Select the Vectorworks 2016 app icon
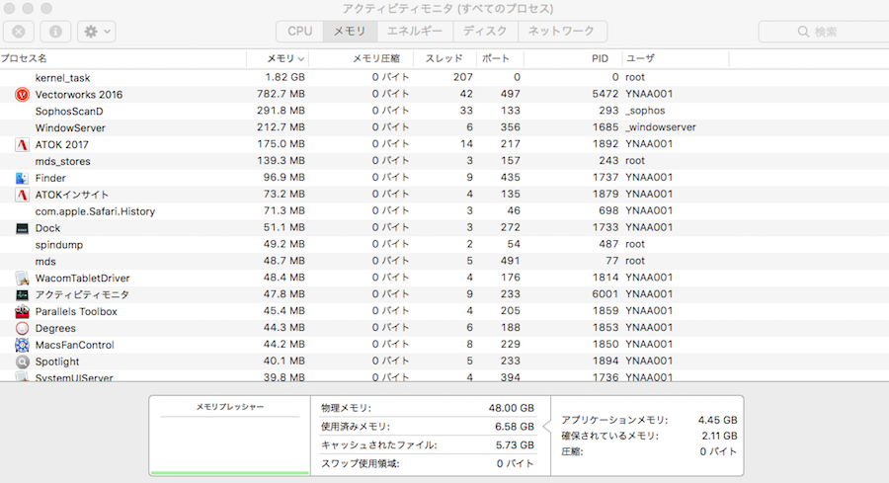Viewport: 889px width, 483px height. click(22, 95)
